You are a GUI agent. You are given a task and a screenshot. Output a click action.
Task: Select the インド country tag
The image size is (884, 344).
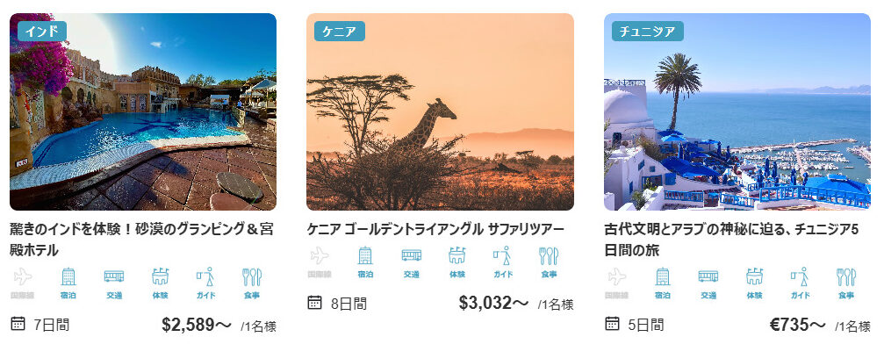click(42, 31)
